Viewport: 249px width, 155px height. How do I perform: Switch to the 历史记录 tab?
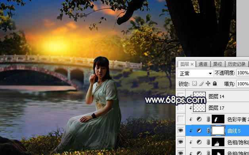point(236,64)
